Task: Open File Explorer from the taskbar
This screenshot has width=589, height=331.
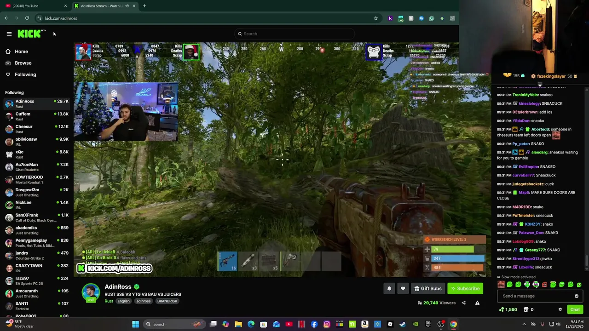Action: (238, 324)
